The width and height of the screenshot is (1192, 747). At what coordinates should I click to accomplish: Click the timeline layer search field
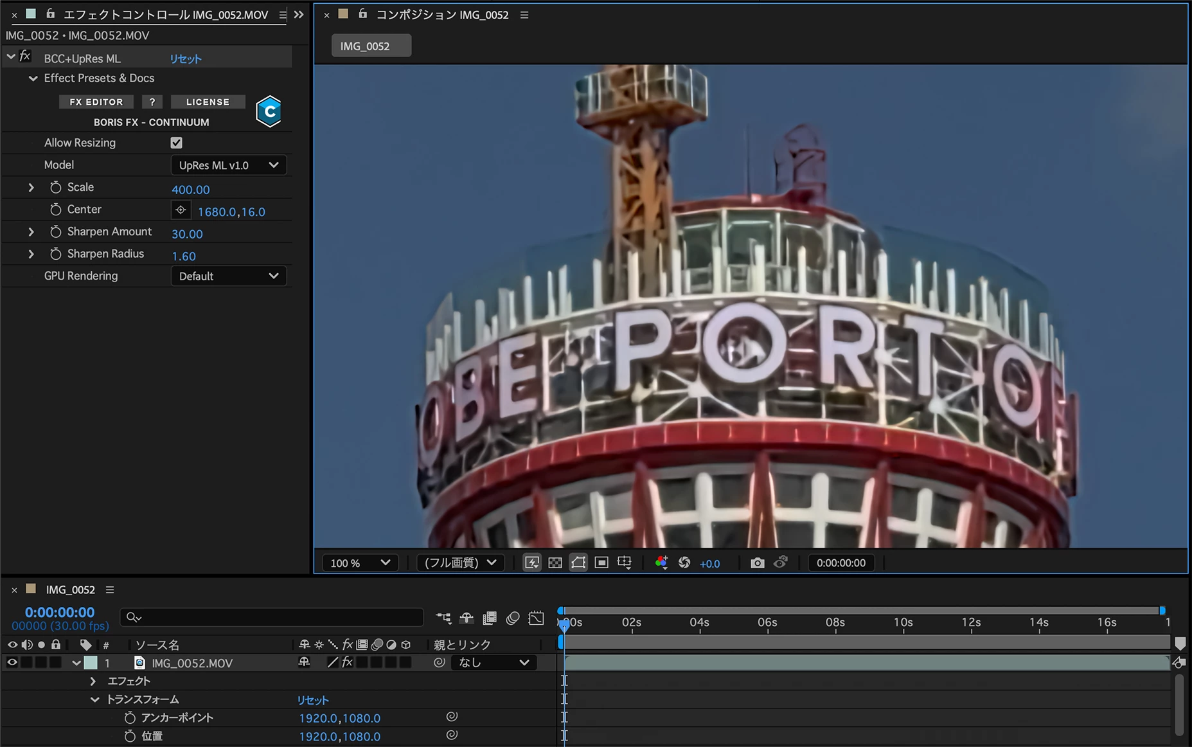[272, 617]
